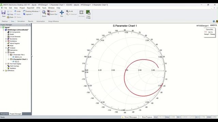The height and width of the screenshot is (122, 218).
Task: Switch to the Properties panel tab
Action: point(4,114)
